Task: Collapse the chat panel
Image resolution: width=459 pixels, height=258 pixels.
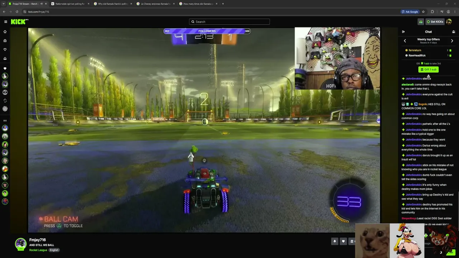Action: coord(403,32)
